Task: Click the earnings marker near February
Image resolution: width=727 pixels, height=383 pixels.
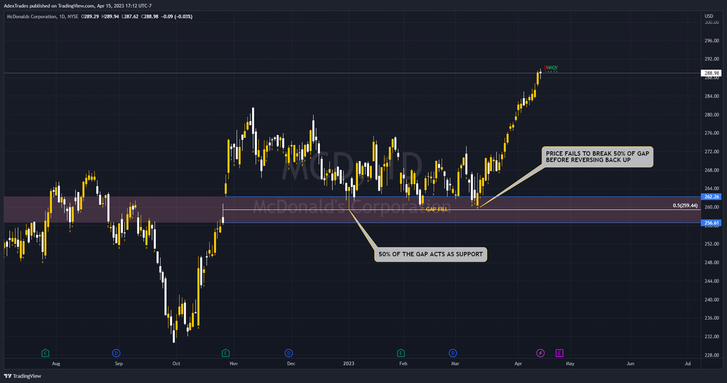Action: click(400, 353)
